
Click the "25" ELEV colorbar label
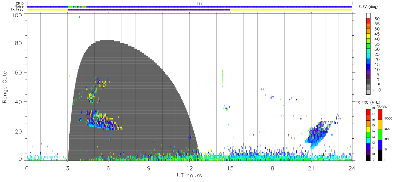377,54
